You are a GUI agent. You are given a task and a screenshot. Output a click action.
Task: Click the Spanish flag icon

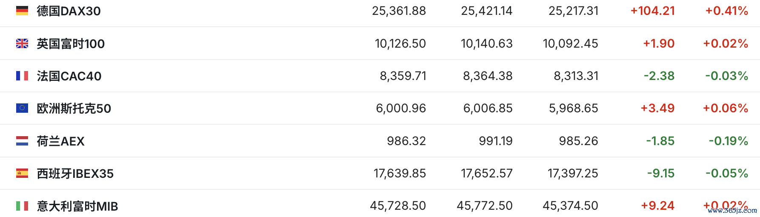(x=22, y=173)
